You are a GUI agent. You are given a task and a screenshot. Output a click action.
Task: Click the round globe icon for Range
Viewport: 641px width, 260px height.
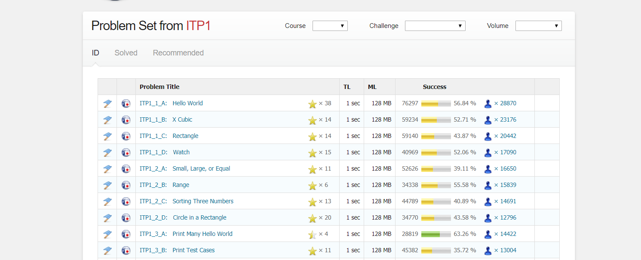pos(126,185)
